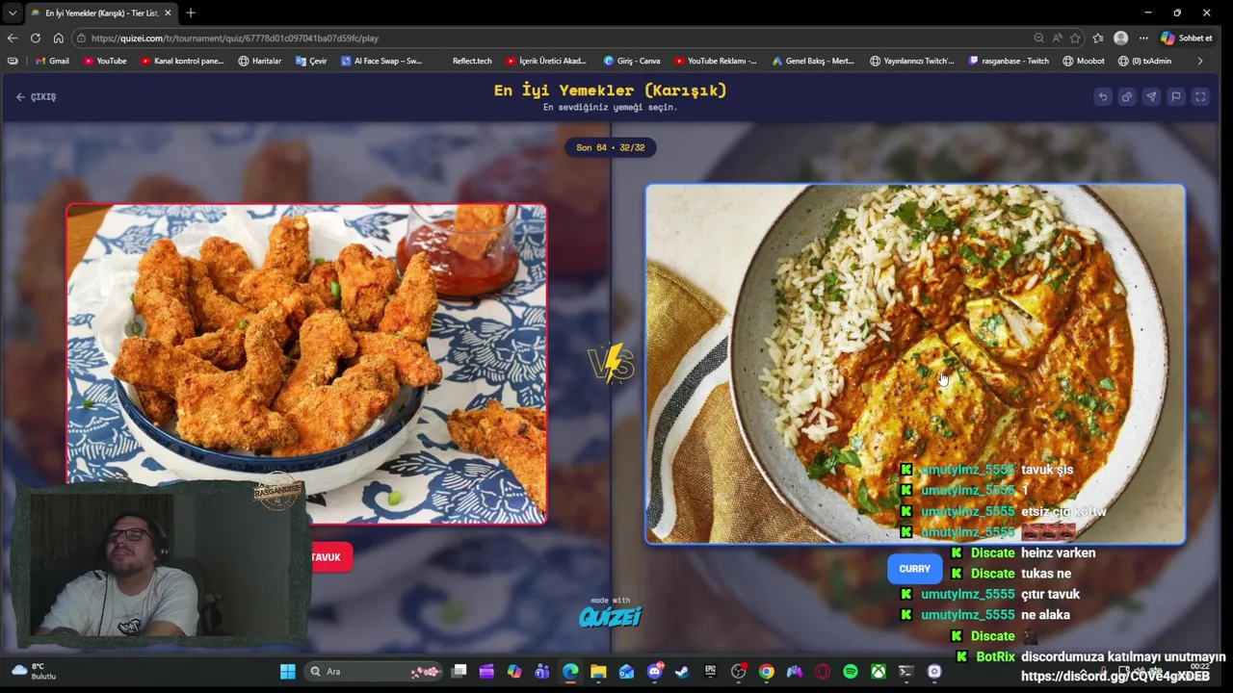1233x693 pixels.
Task: Open the weather widget showing 8°C
Action: pos(34,671)
